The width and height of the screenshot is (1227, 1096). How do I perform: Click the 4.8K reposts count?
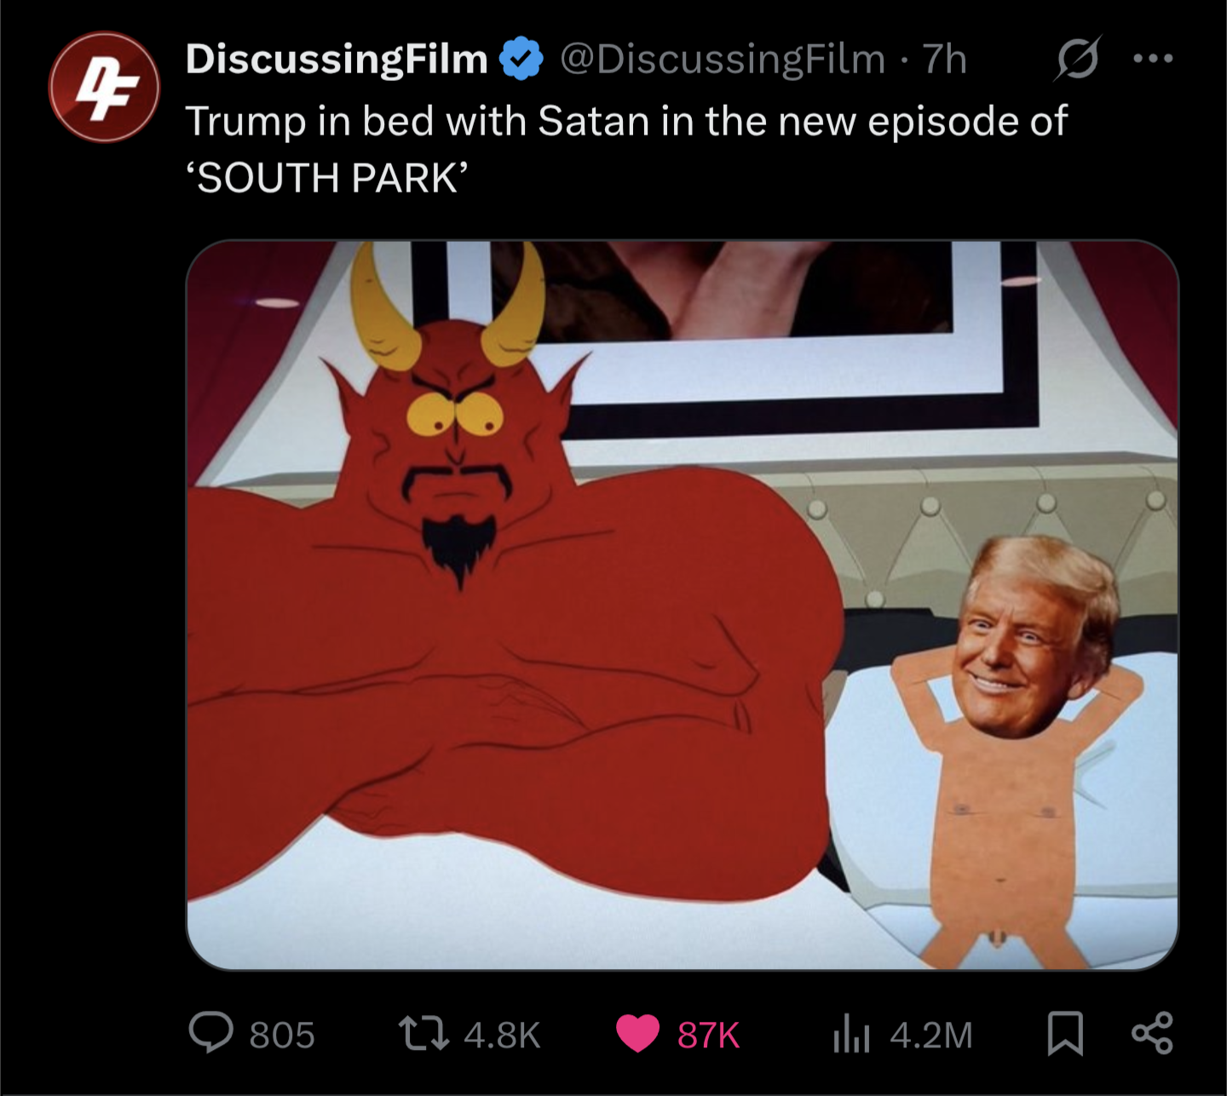coord(503,1035)
